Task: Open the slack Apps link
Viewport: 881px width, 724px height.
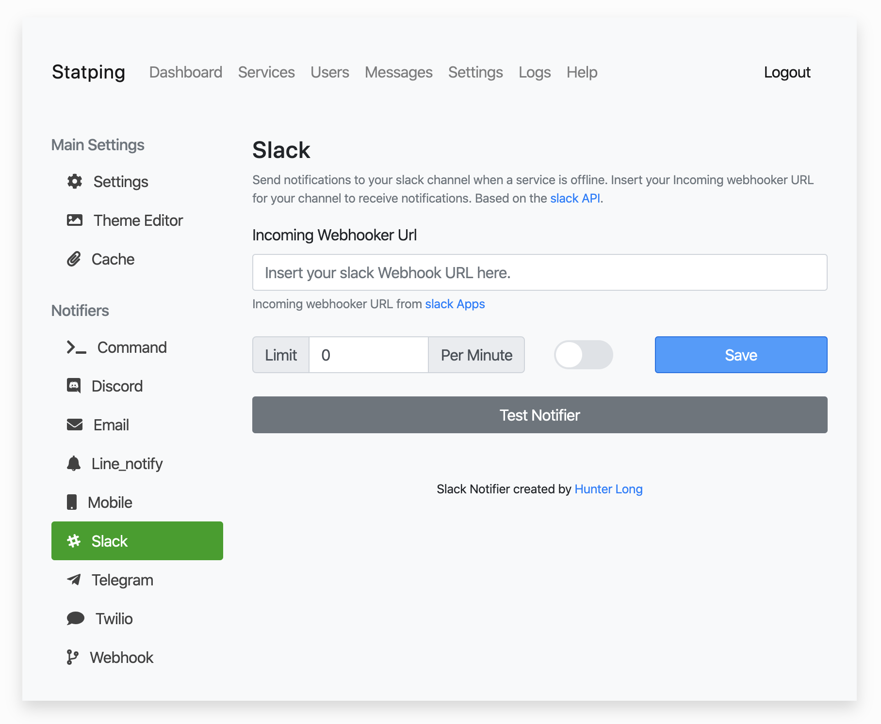Action: pyautogui.click(x=455, y=304)
